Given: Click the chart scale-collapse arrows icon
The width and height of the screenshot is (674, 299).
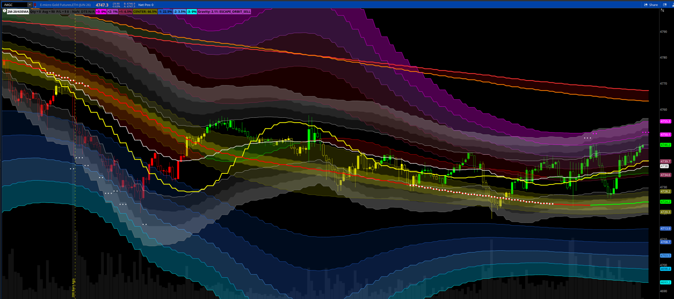Looking at the screenshot, I should (x=662, y=10).
